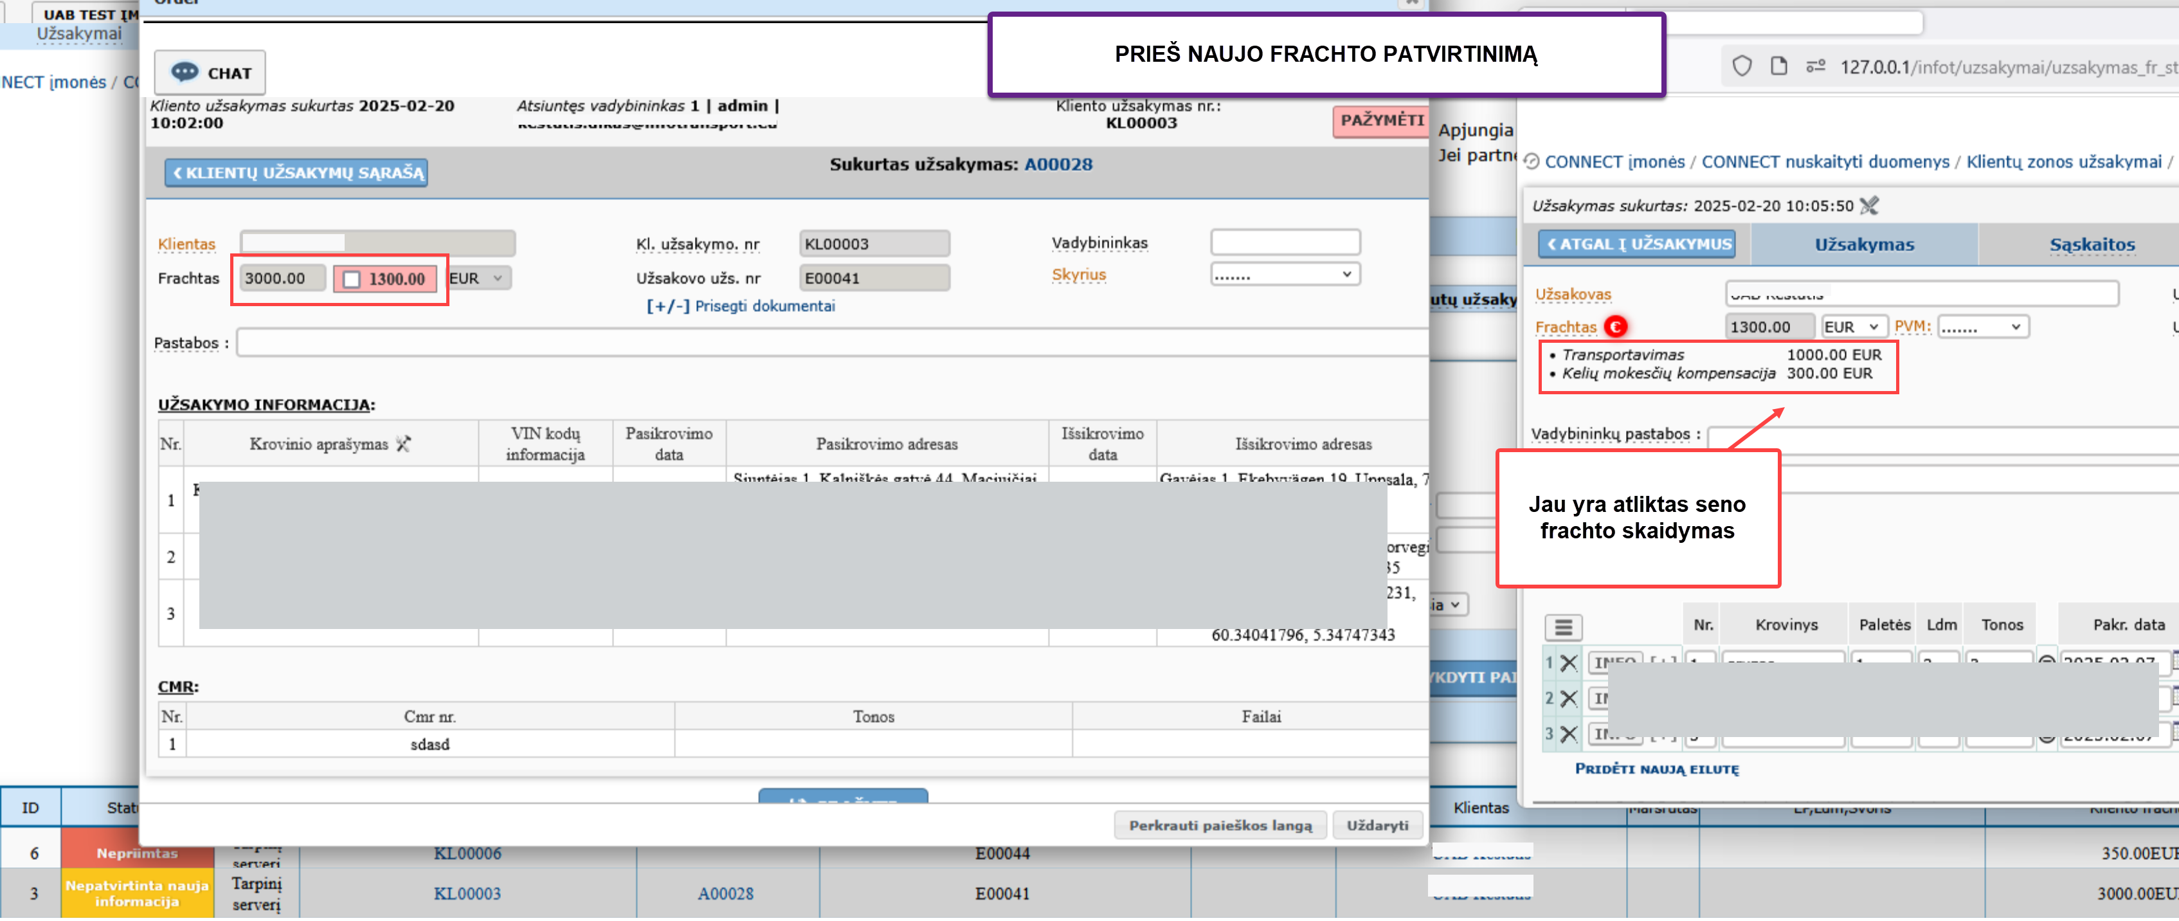Open the chat speech bubble icon
2179x921 pixels.
click(185, 72)
